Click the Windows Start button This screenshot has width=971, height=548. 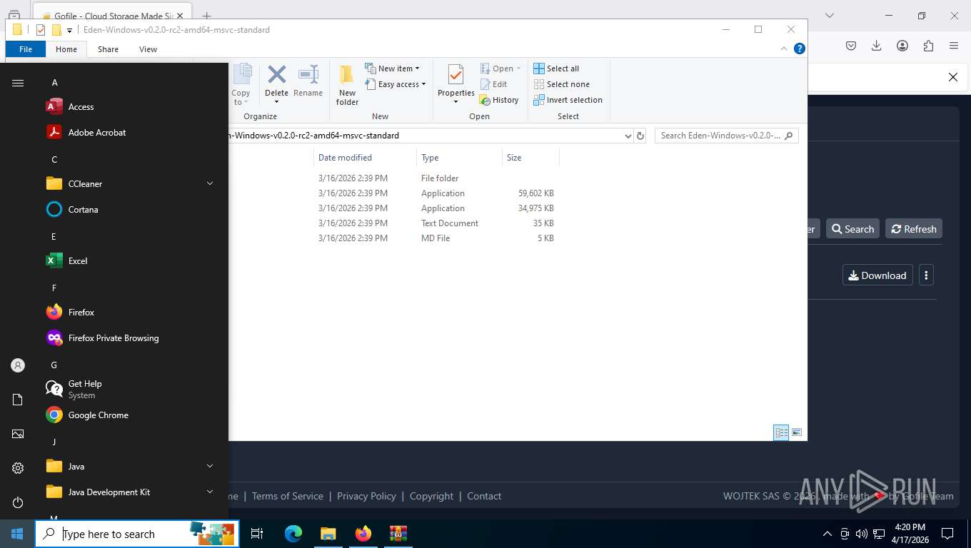pos(17,534)
